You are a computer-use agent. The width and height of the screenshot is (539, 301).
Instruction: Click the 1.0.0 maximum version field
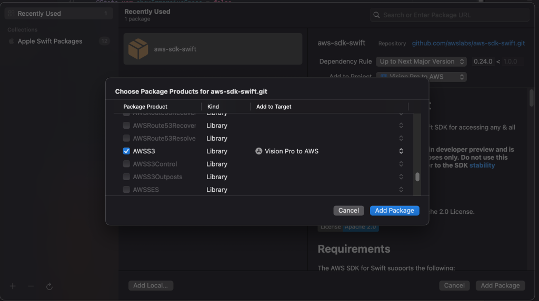512,61
